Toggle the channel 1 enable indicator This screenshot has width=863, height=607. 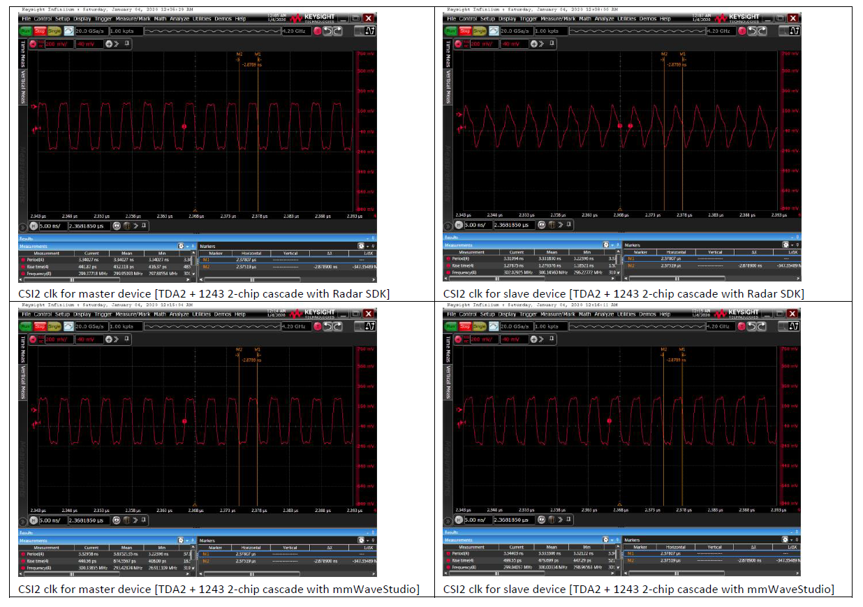[x=34, y=43]
